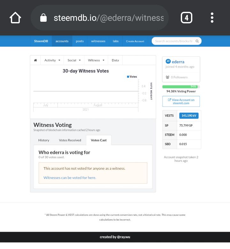Click View Account on steemit.com button
230x249 pixels.
(181, 101)
